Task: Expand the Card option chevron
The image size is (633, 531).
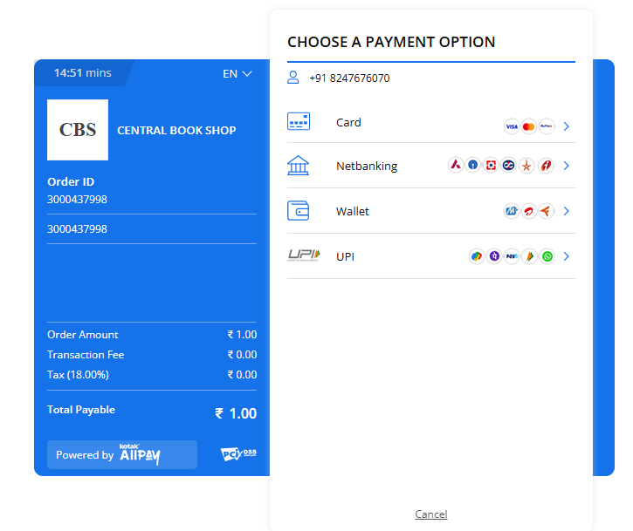Action: 567,126
